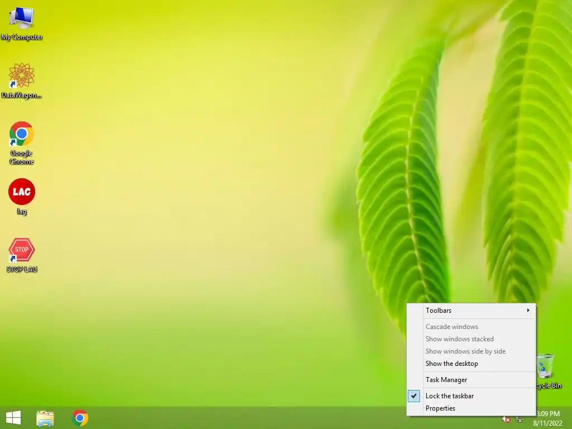This screenshot has height=429, width=572.
Task: Select the STOP LAG desktop shortcut
Action: click(x=22, y=255)
